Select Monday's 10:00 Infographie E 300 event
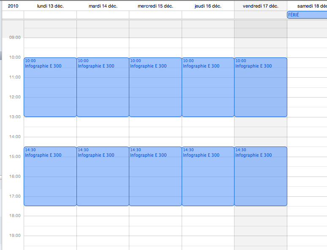This screenshot has height=250, width=327. [50, 87]
